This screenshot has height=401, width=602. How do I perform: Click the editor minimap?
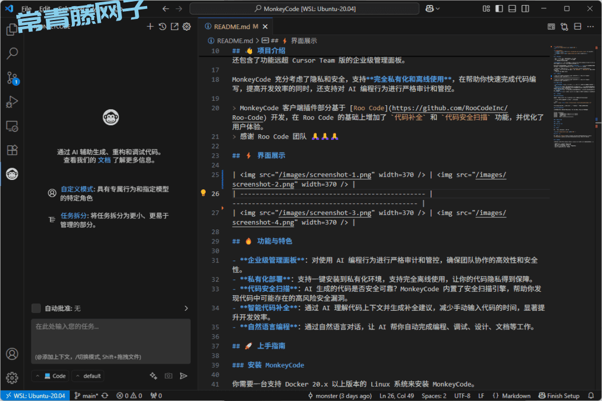(x=574, y=96)
